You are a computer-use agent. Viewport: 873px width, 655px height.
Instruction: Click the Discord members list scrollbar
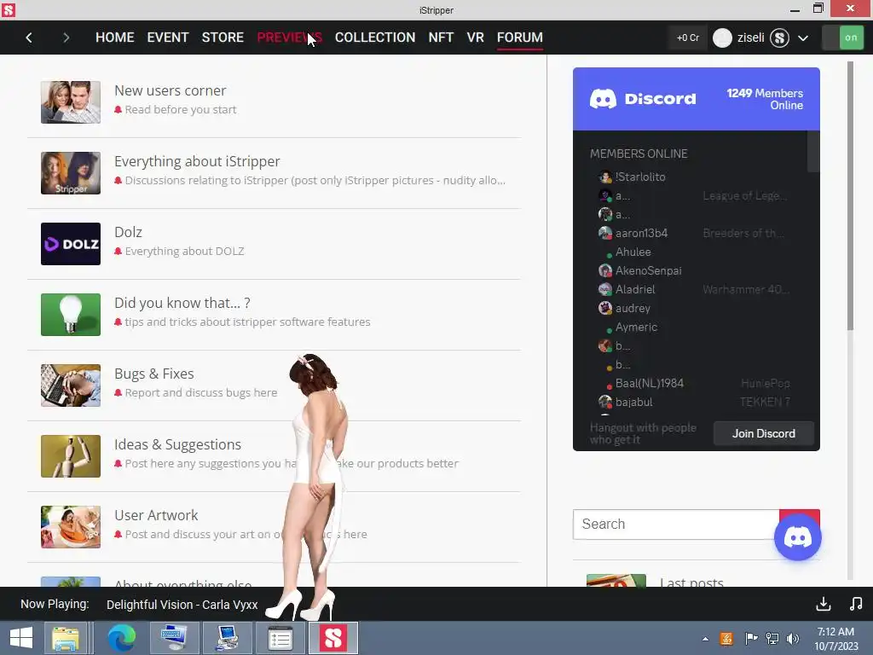(812, 152)
